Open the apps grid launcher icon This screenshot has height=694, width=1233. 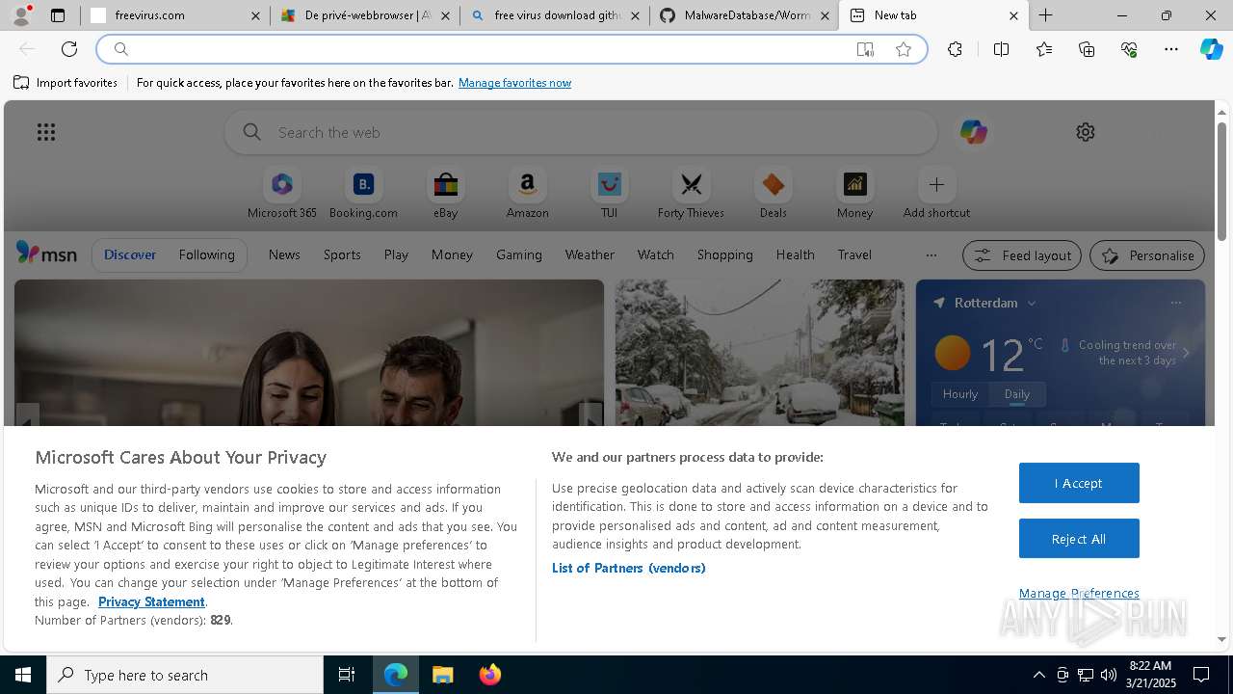(46, 132)
